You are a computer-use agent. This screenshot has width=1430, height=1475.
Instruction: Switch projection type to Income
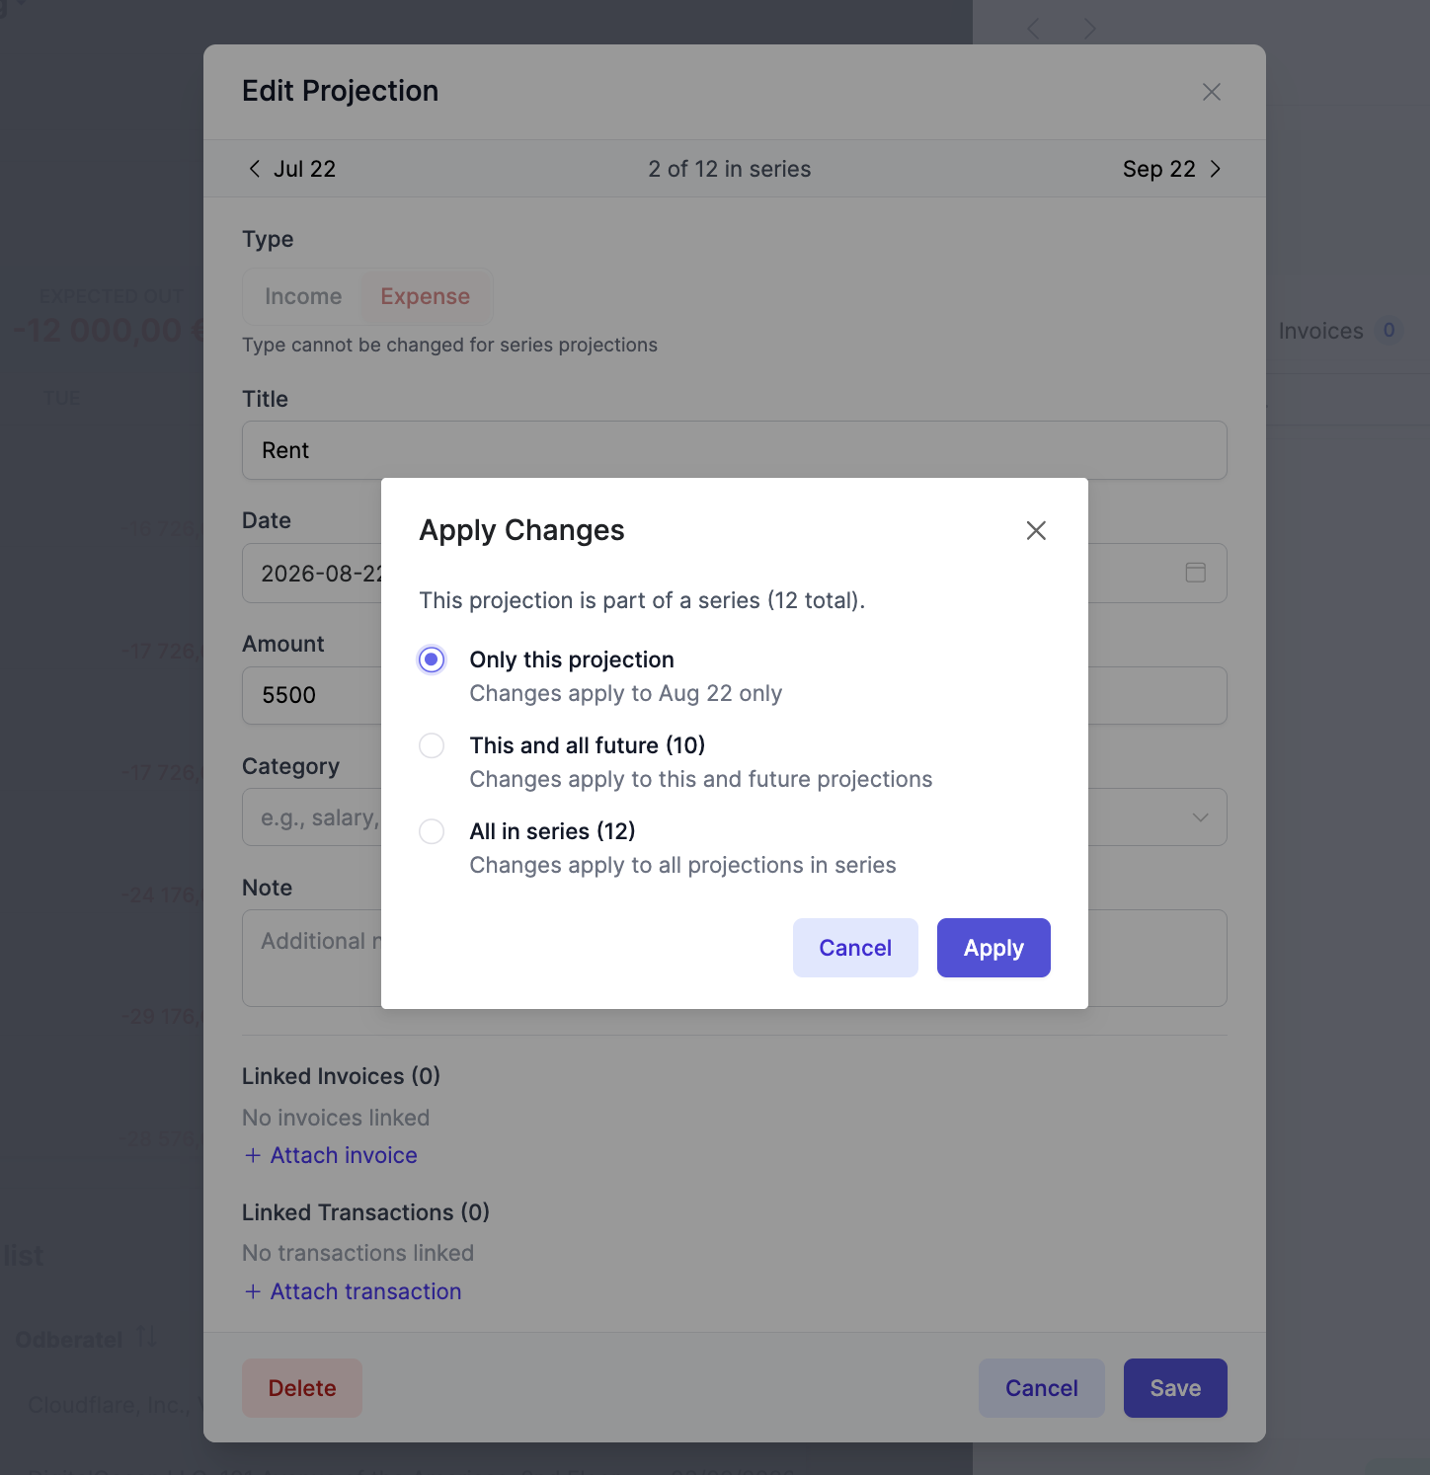pyautogui.click(x=302, y=296)
